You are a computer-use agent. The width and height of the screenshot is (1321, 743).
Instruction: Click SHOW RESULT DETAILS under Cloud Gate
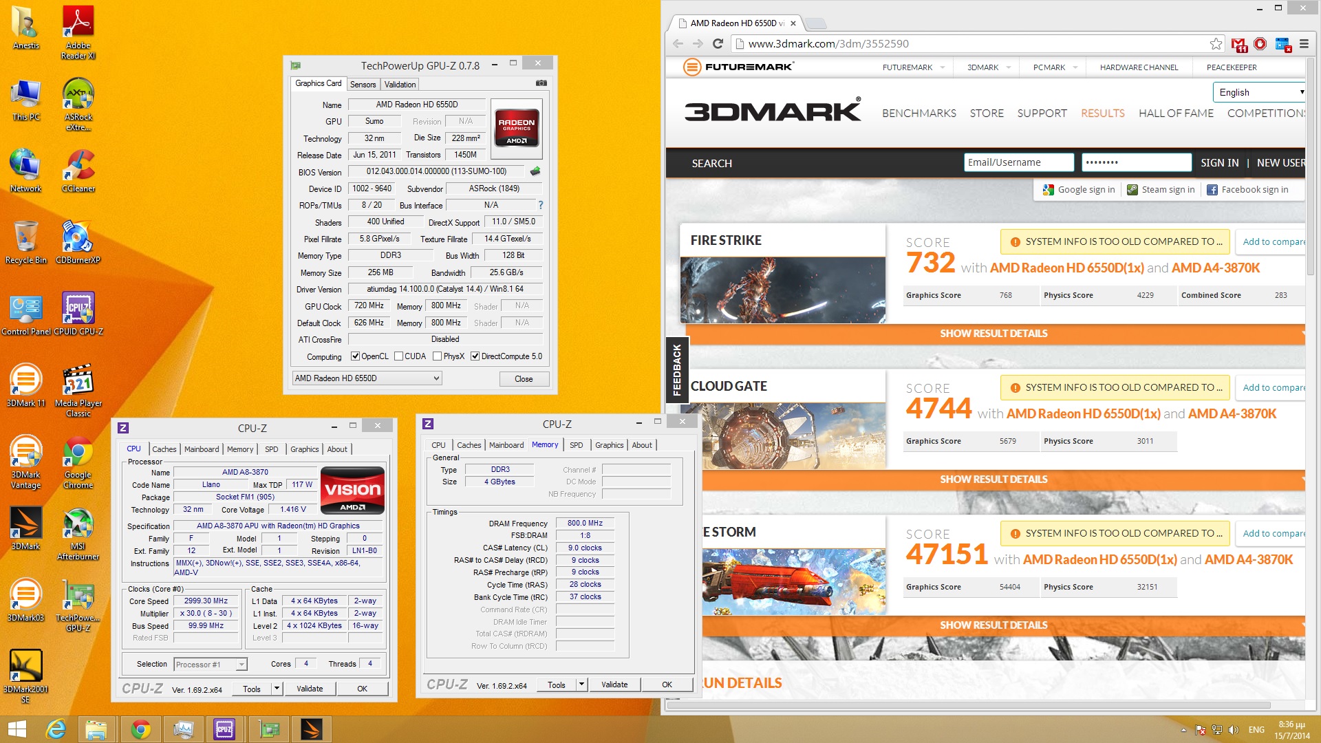pyautogui.click(x=994, y=479)
